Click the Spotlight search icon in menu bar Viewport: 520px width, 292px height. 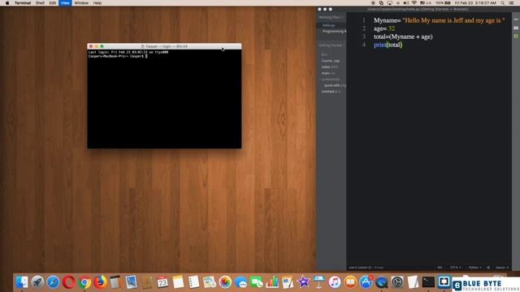click(x=503, y=3)
